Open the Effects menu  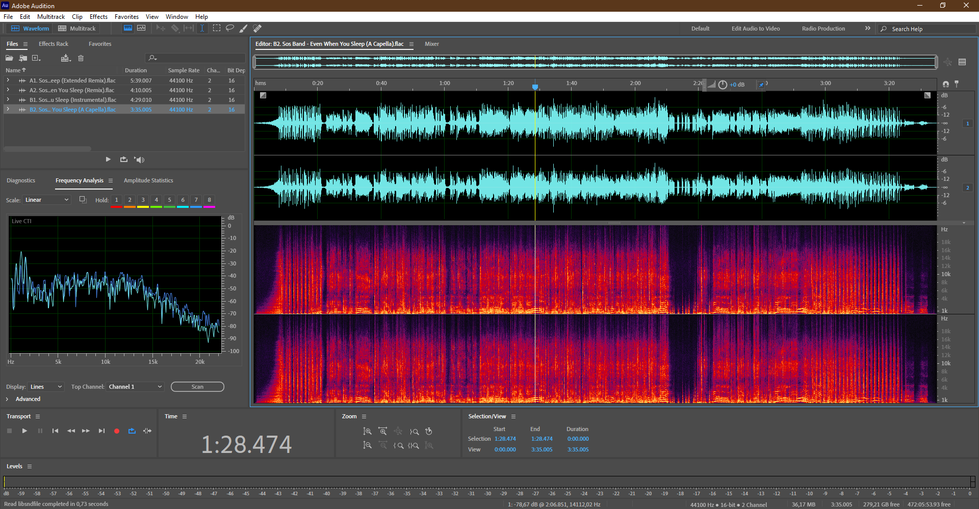click(98, 17)
